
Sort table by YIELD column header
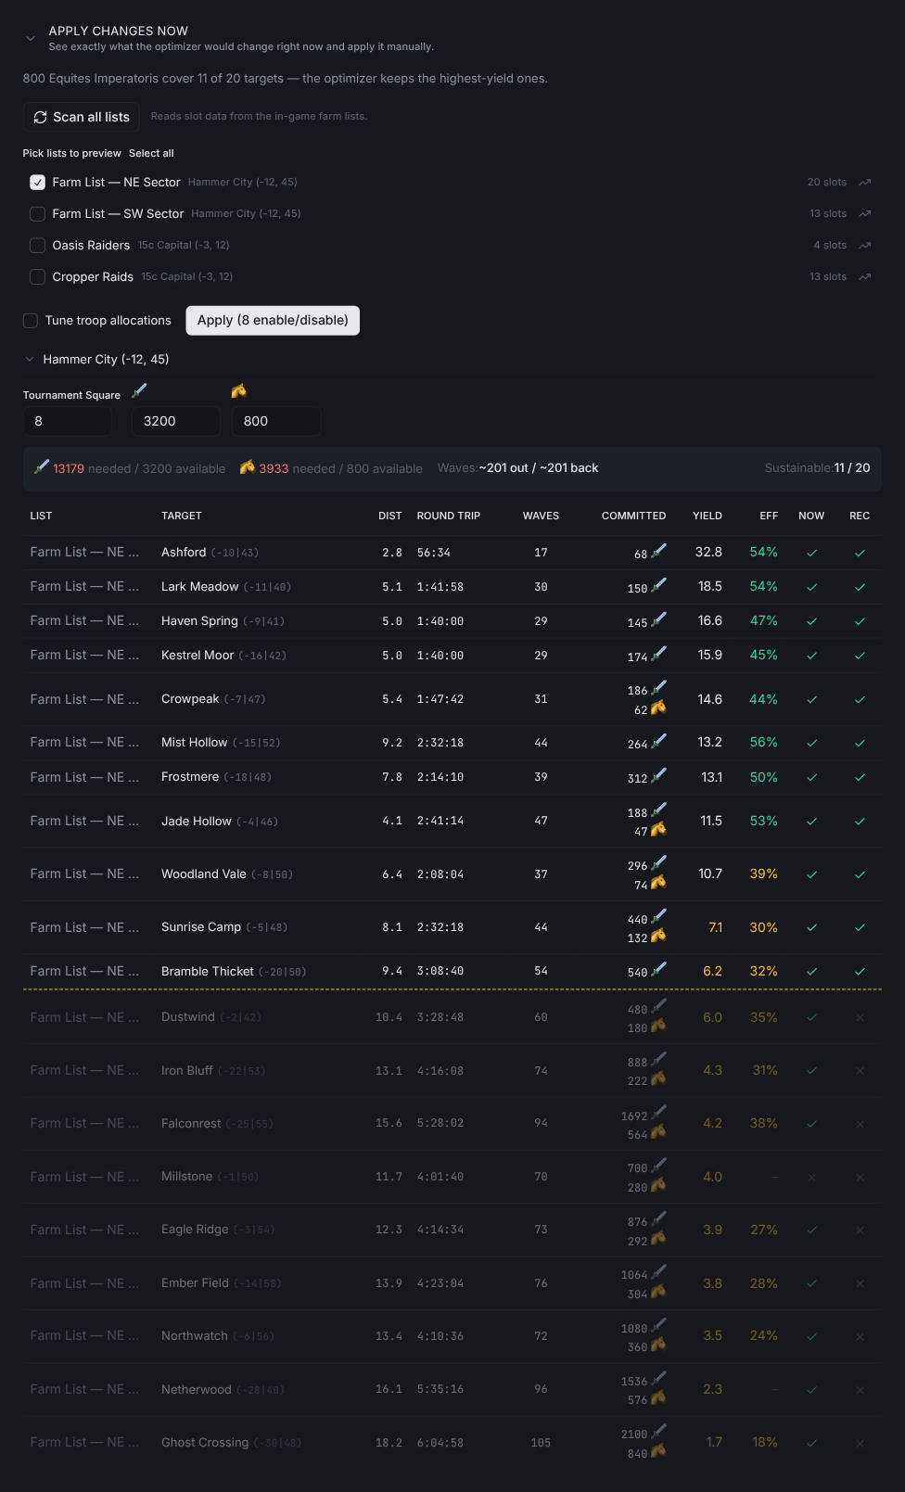pyautogui.click(x=707, y=516)
